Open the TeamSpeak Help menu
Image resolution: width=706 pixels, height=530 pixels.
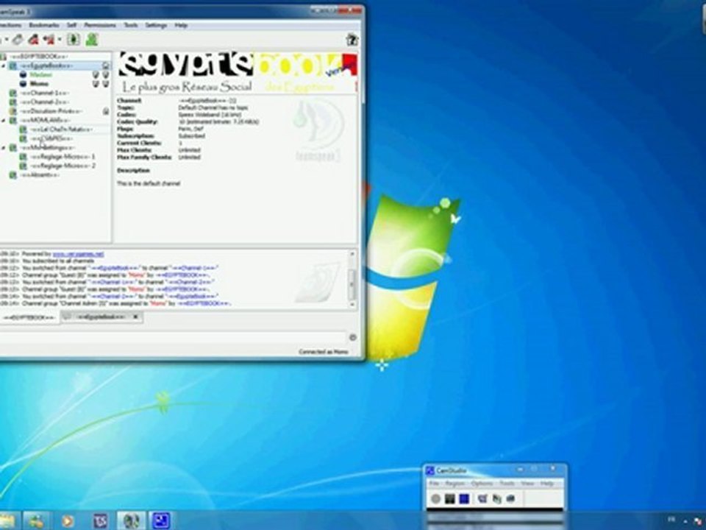(181, 25)
